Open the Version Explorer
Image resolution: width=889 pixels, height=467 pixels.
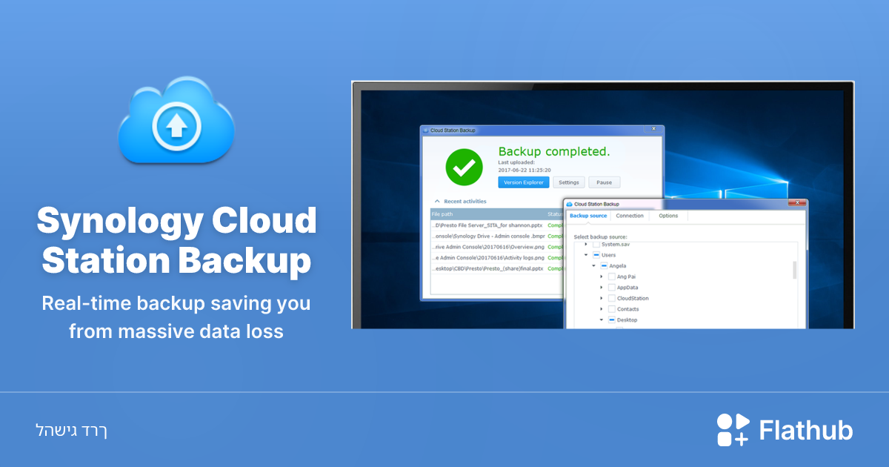(524, 182)
